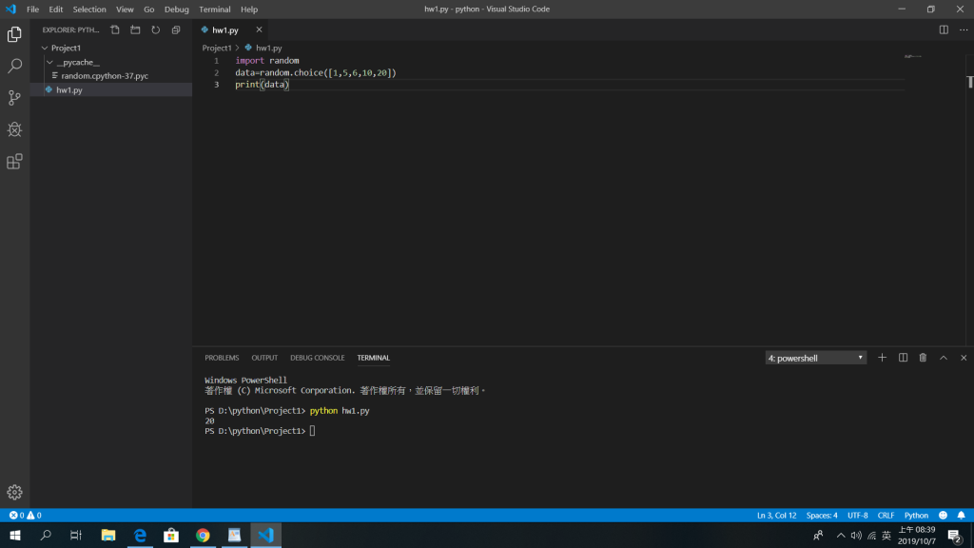Viewport: 974px width, 548px height.
Task: Open the View menu
Action: (125, 10)
